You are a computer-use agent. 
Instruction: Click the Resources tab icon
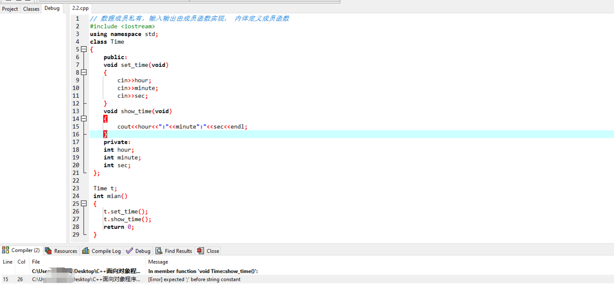tap(48, 251)
